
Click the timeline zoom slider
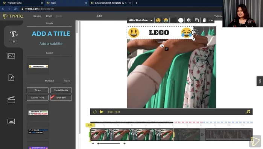tap(109, 143)
